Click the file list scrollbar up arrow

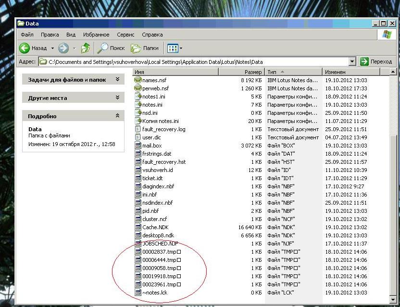(x=393, y=72)
